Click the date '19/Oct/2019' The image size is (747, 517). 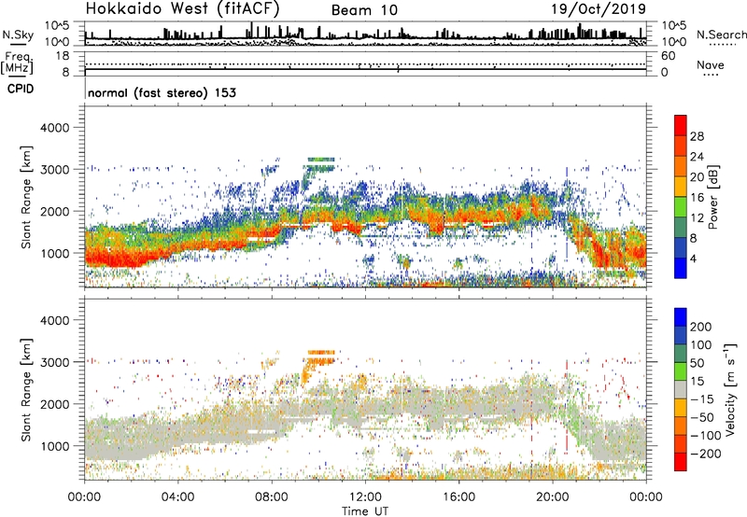(599, 9)
